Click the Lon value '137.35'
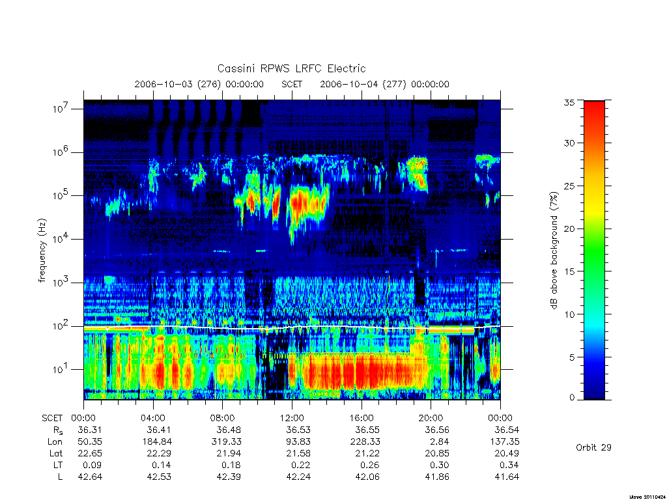Screen dimensions: 667x500 pos(505,442)
